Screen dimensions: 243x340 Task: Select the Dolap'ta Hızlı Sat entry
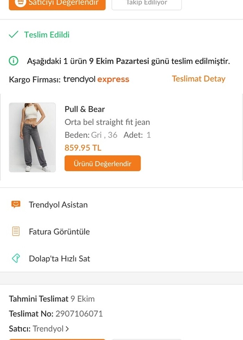(x=59, y=258)
